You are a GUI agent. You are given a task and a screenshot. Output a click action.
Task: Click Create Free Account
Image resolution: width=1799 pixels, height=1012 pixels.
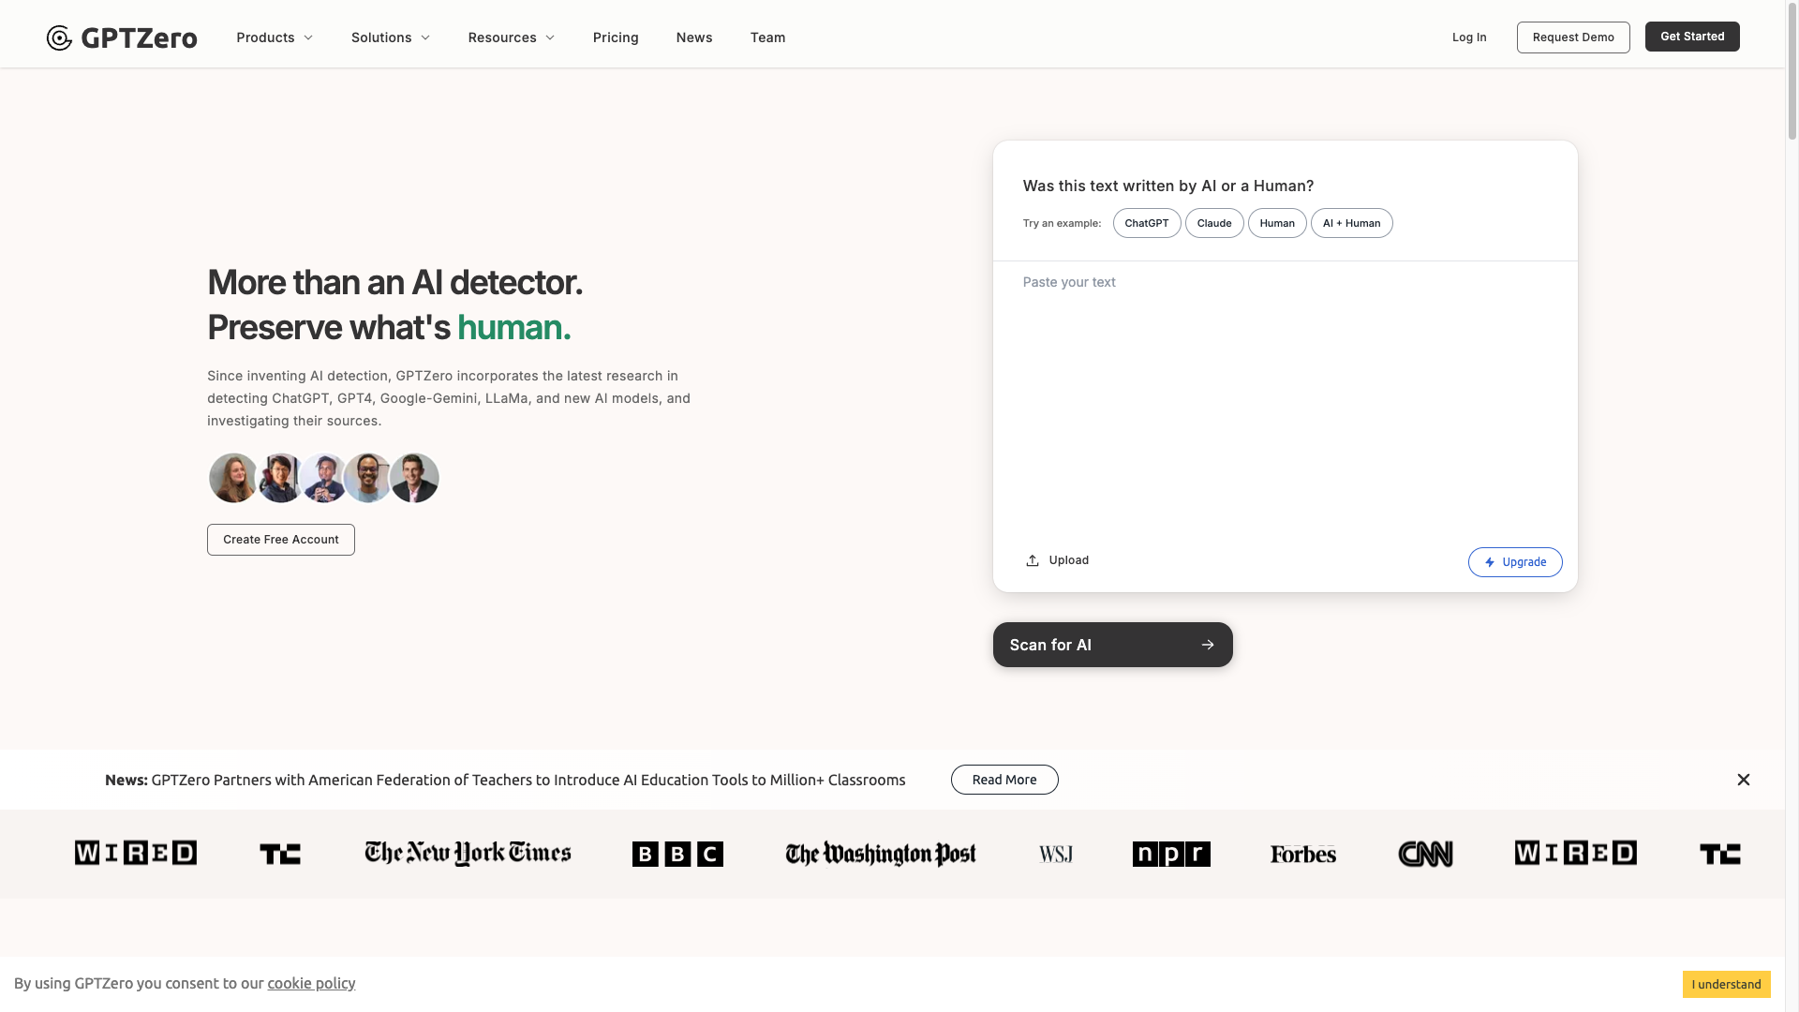click(x=281, y=540)
